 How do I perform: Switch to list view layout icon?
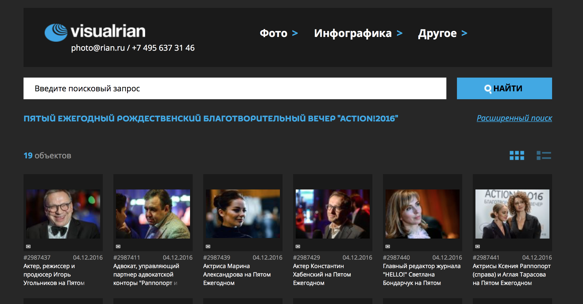(544, 155)
